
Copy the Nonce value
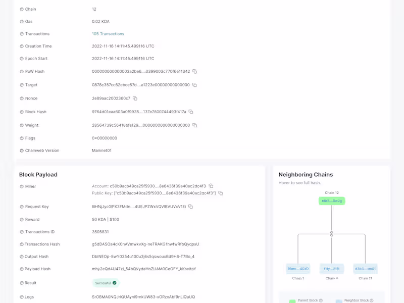click(x=135, y=98)
